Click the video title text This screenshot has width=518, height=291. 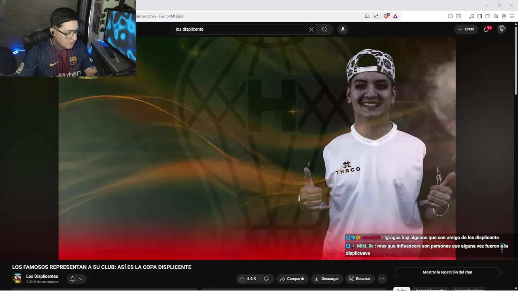pyautogui.click(x=102, y=267)
